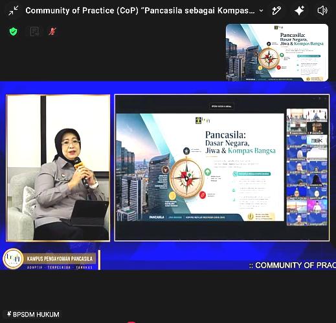Click the small label above the shared slide
This screenshot has height=323, width=336.
(221, 106)
